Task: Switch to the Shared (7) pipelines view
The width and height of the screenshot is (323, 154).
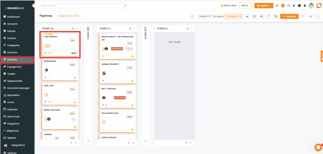Action: pyautogui.click(x=204, y=16)
